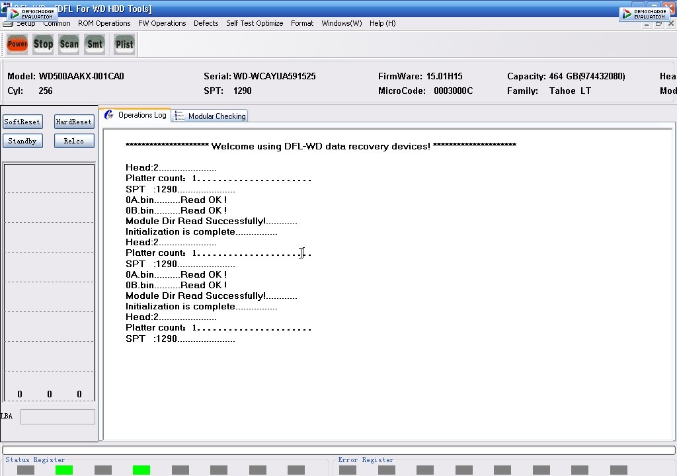The height and width of the screenshot is (476, 677).
Task: Open the Setup menu
Action: pyautogui.click(x=26, y=23)
